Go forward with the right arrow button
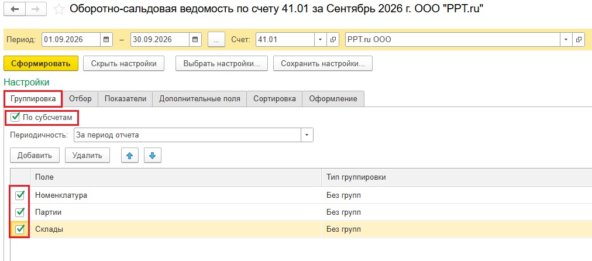The height and width of the screenshot is (261, 592). click(36, 9)
